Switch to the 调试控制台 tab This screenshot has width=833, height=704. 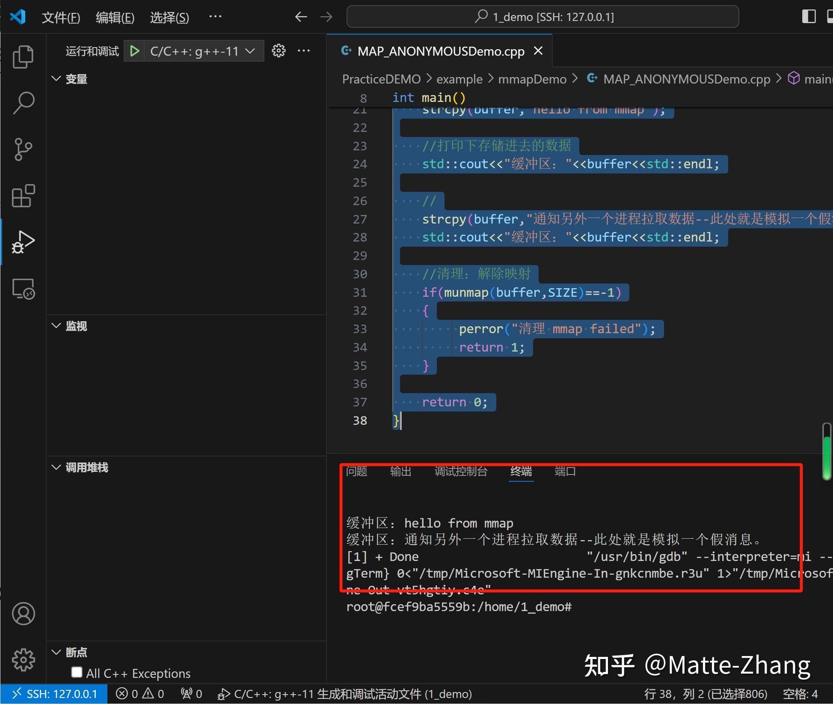(x=461, y=471)
